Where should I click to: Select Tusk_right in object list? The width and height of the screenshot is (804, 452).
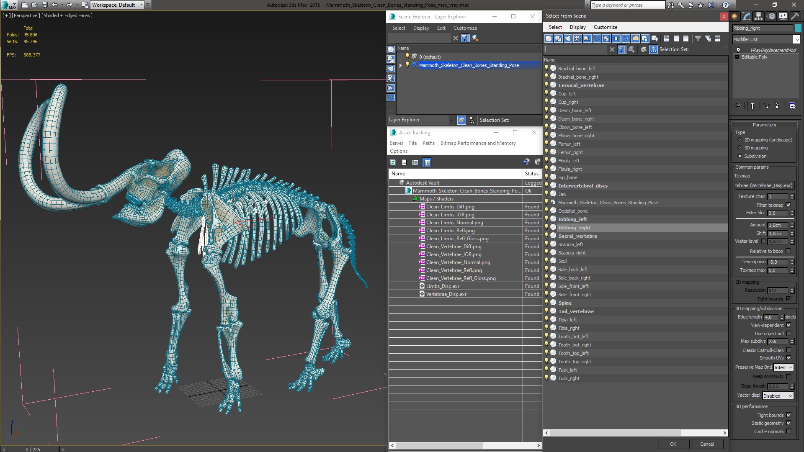(569, 378)
